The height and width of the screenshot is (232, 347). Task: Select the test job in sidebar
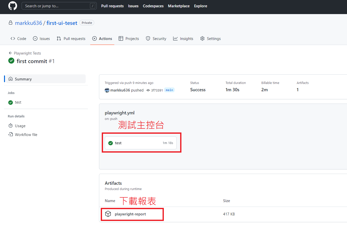pos(18,102)
